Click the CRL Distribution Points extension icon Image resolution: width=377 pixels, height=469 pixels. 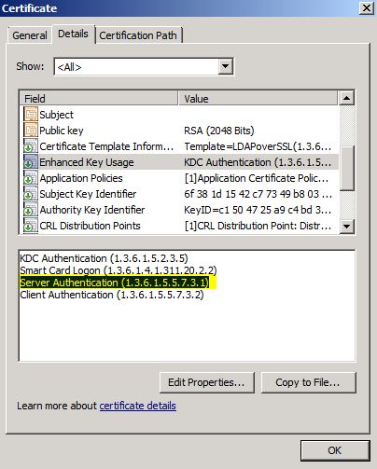coord(31,226)
